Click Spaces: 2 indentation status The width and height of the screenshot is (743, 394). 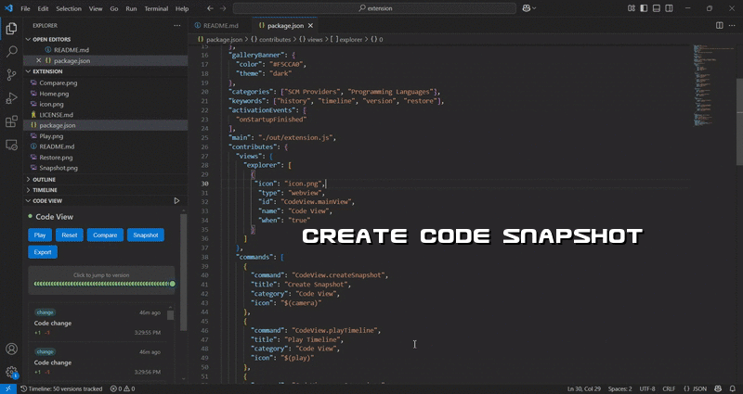pos(619,388)
